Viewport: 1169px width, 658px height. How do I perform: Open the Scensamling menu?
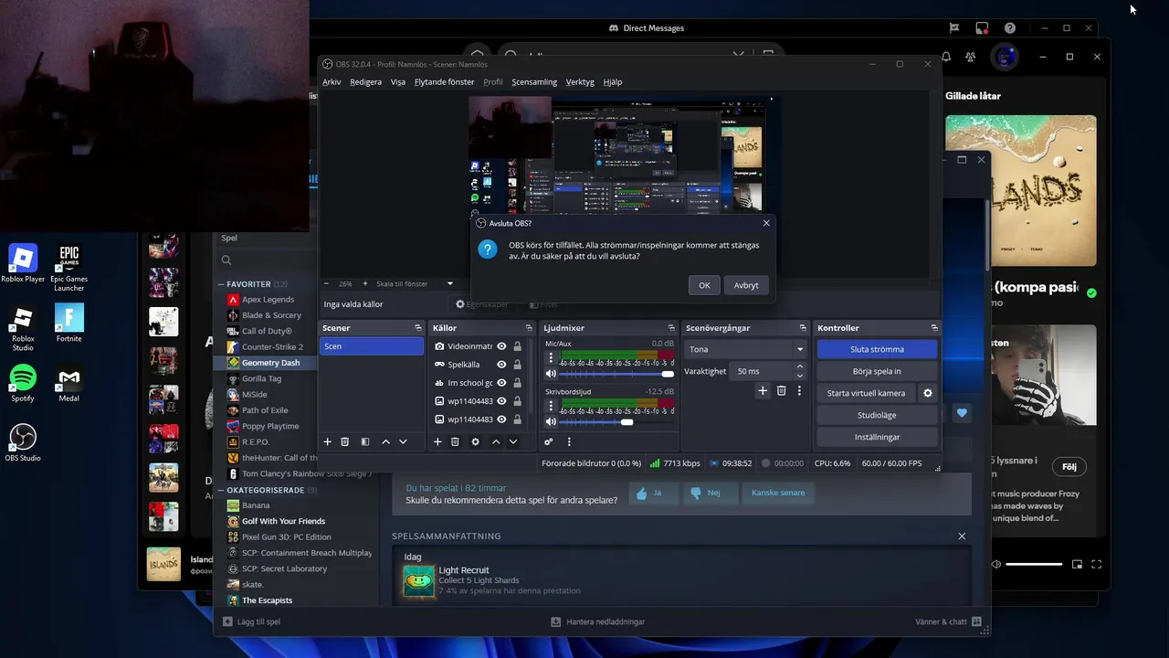coord(534,81)
